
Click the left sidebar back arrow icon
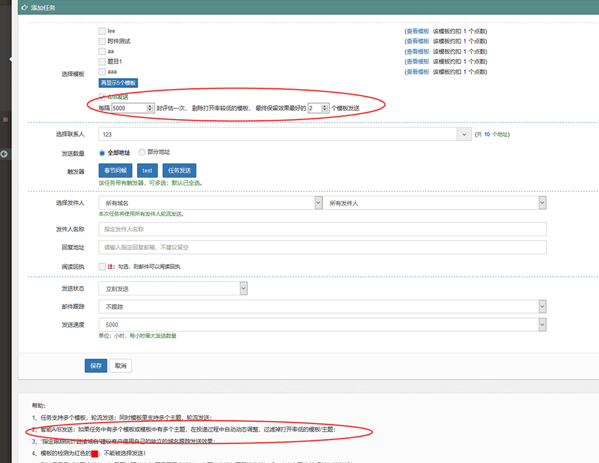pyautogui.click(x=4, y=154)
